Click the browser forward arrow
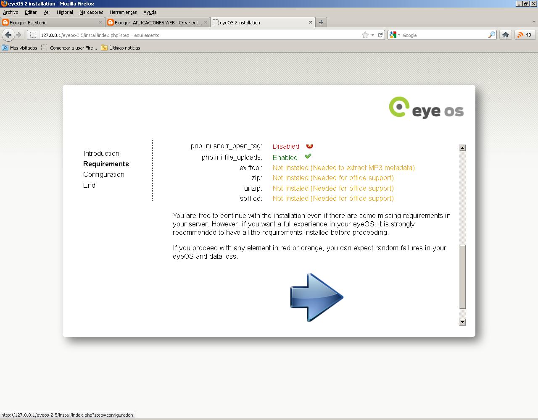538x420 pixels. [18, 35]
